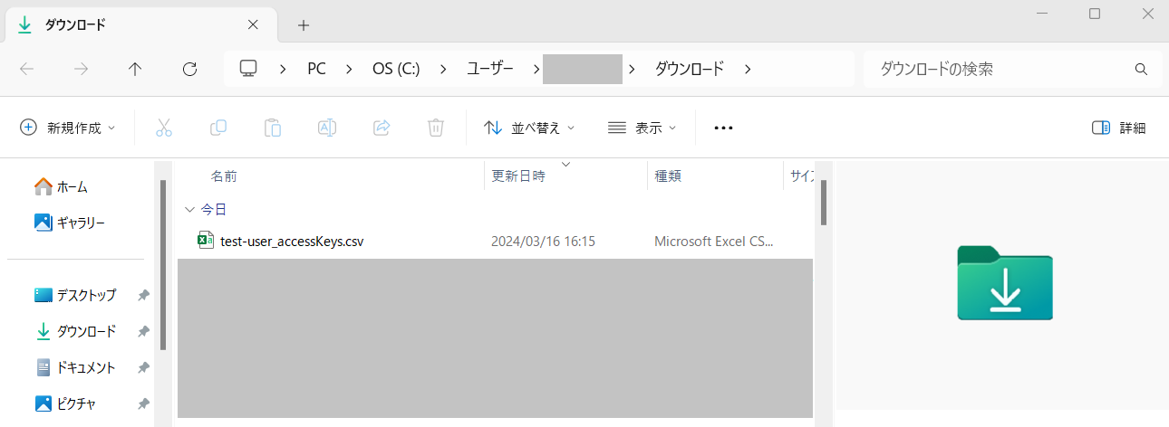Open ホーム in navigation pane
The width and height of the screenshot is (1169, 427).
[72, 186]
